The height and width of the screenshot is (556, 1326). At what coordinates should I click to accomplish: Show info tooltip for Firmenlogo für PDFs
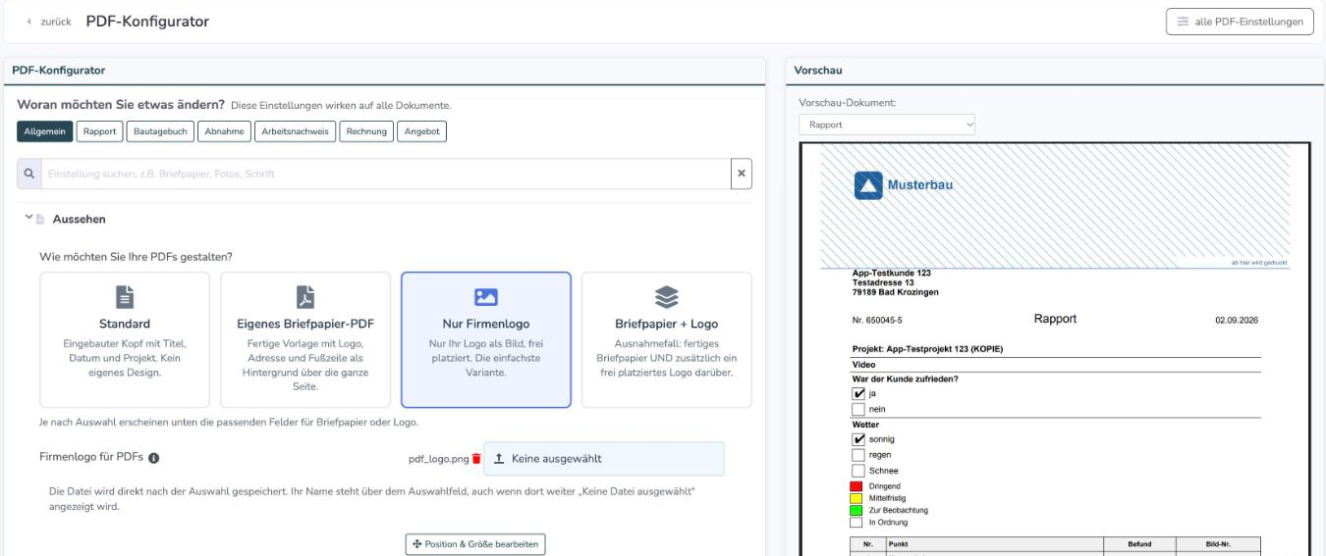(x=154, y=458)
